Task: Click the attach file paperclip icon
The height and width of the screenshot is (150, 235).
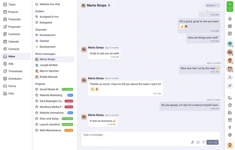Action: (193, 142)
